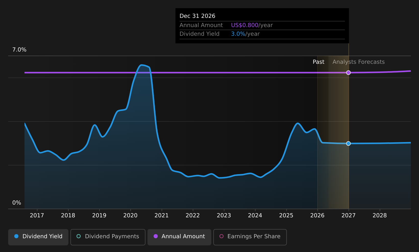Click the 7.0% y-axis label
The height and width of the screenshot is (252, 419).
(19, 50)
